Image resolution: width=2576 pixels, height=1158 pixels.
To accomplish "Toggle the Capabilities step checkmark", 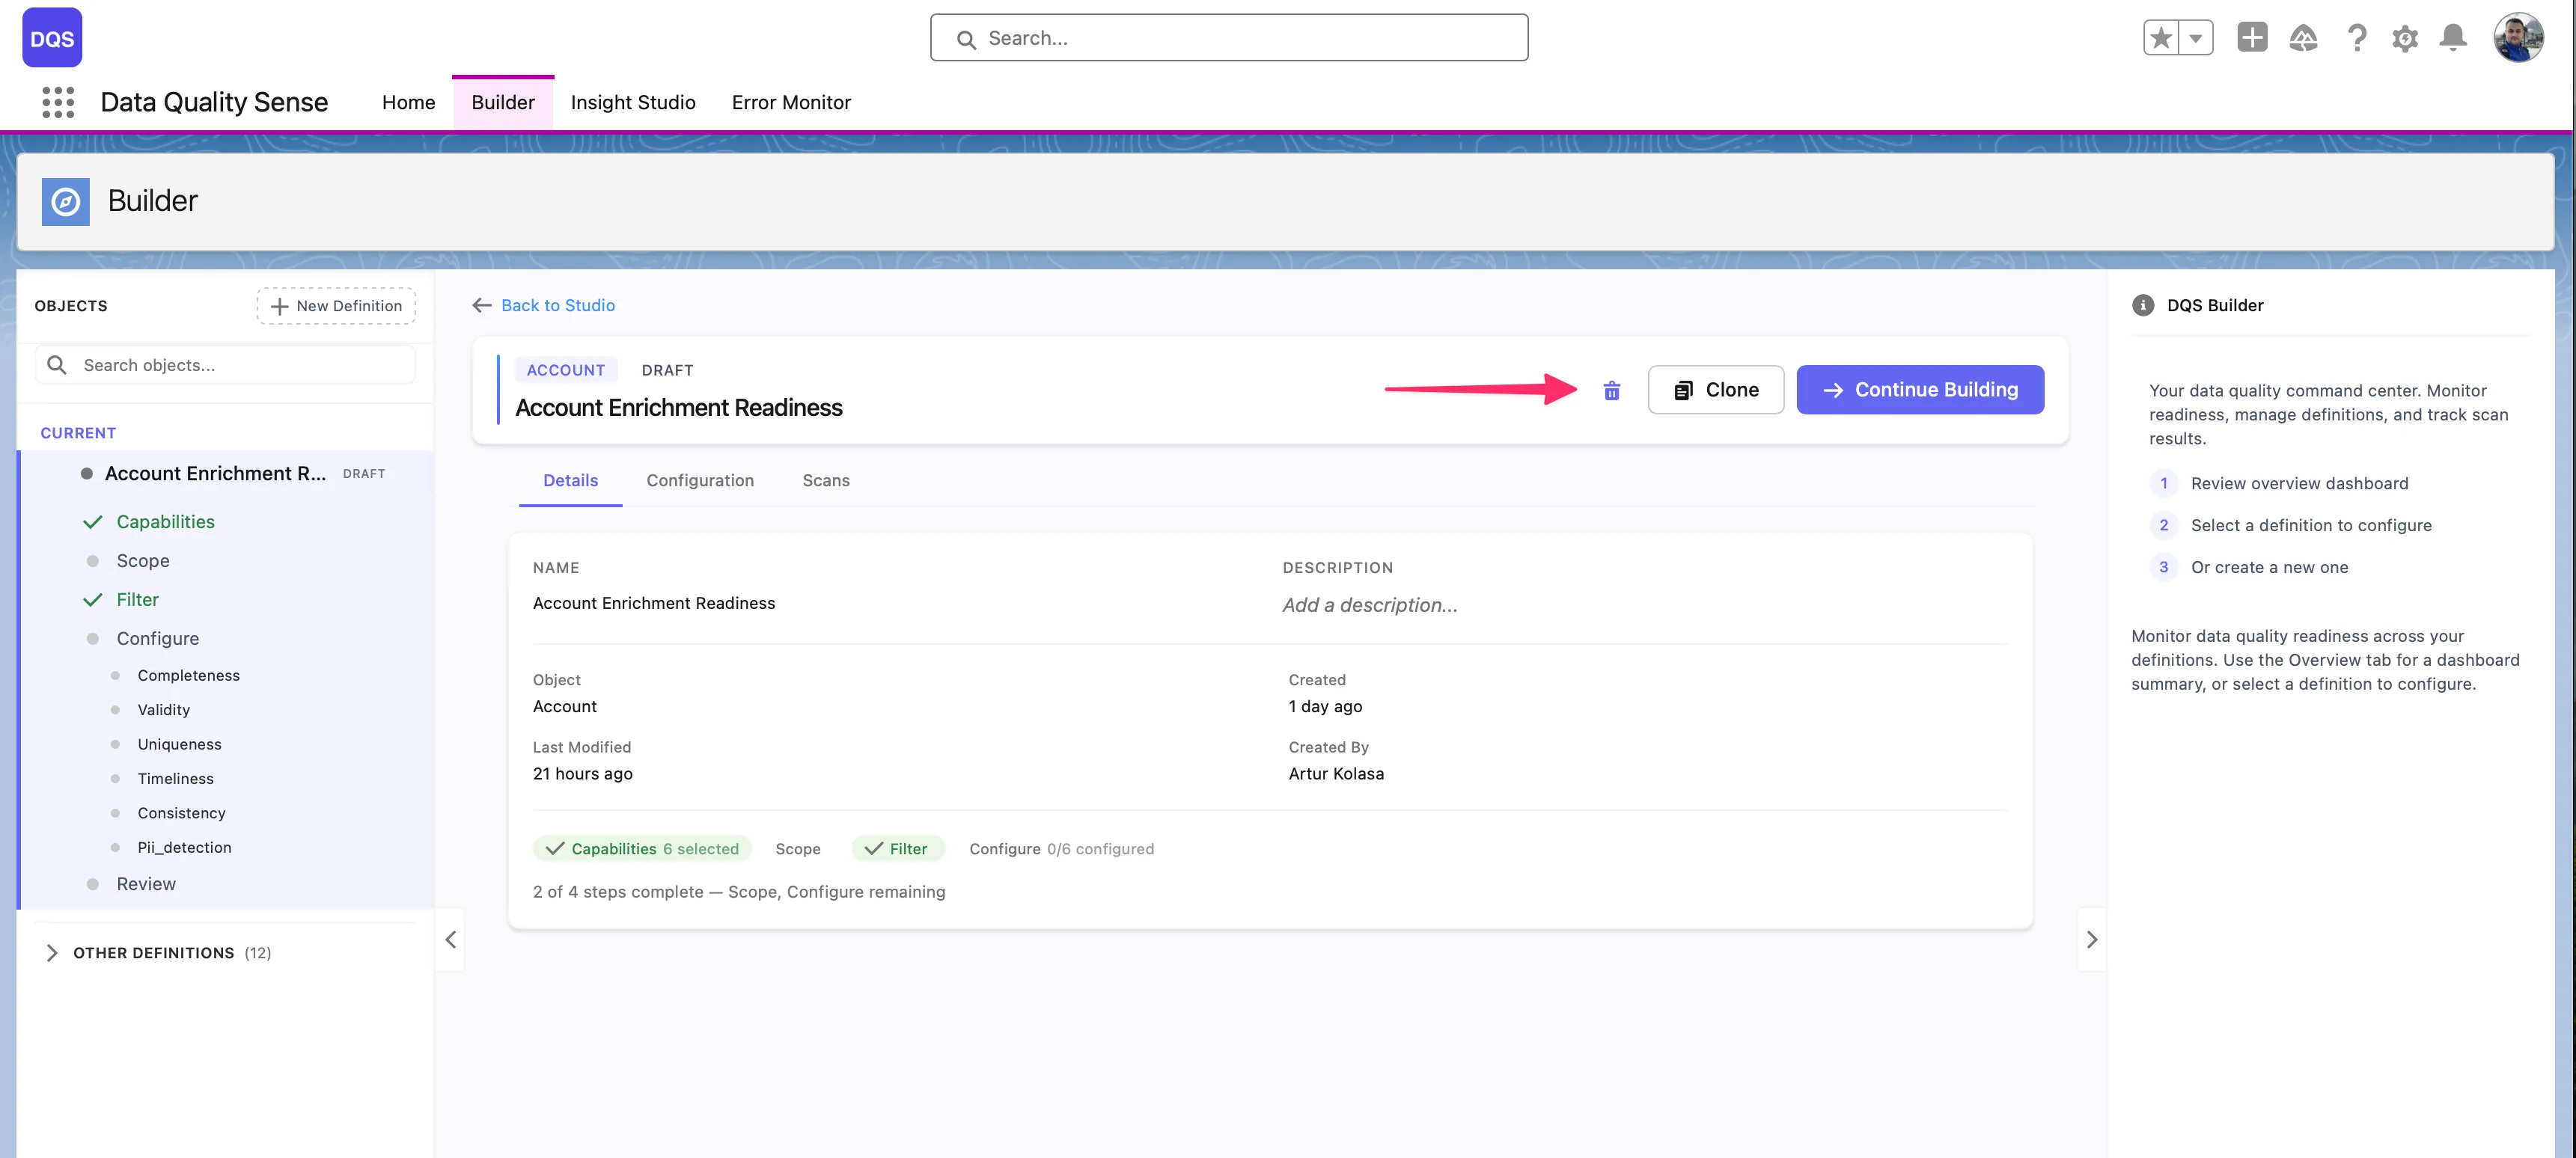I will pos(94,521).
